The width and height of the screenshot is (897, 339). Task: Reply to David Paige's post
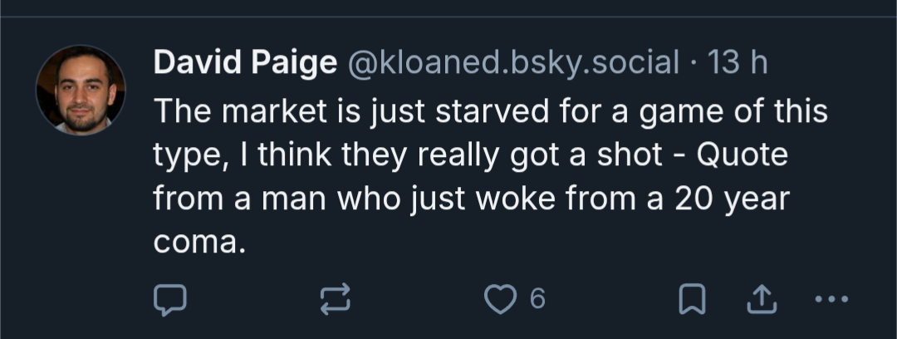(x=169, y=299)
